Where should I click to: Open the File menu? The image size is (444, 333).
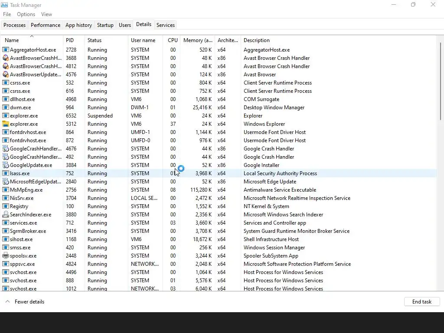click(x=7, y=14)
